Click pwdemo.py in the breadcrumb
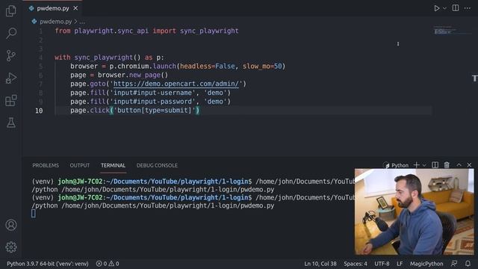This screenshot has height=269, width=478. pyautogui.click(x=56, y=22)
